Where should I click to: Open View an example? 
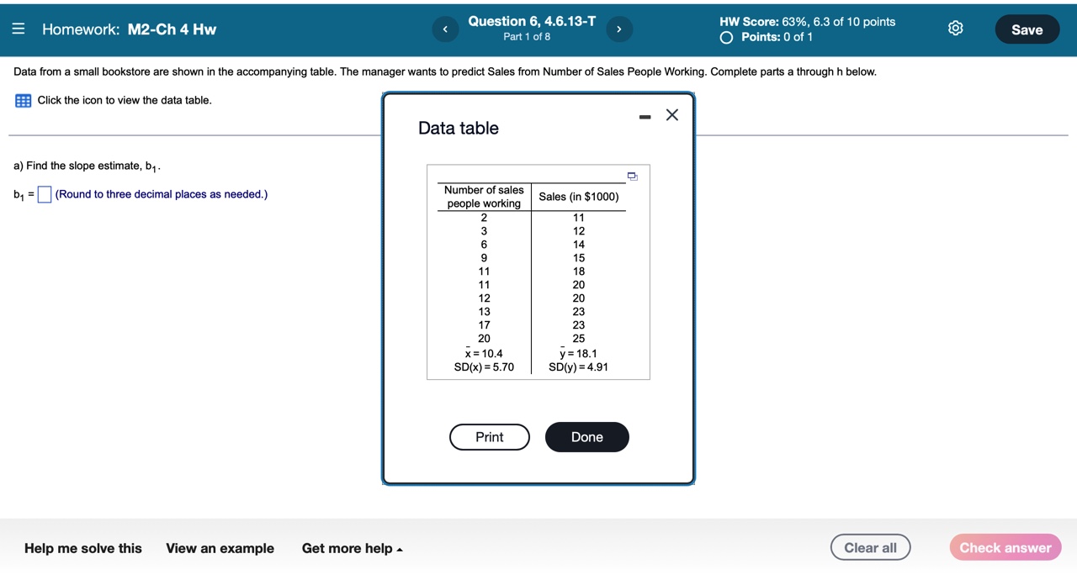tap(220, 549)
